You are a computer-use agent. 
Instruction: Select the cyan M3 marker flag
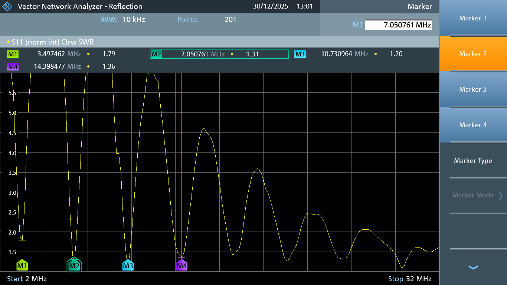pos(128,265)
